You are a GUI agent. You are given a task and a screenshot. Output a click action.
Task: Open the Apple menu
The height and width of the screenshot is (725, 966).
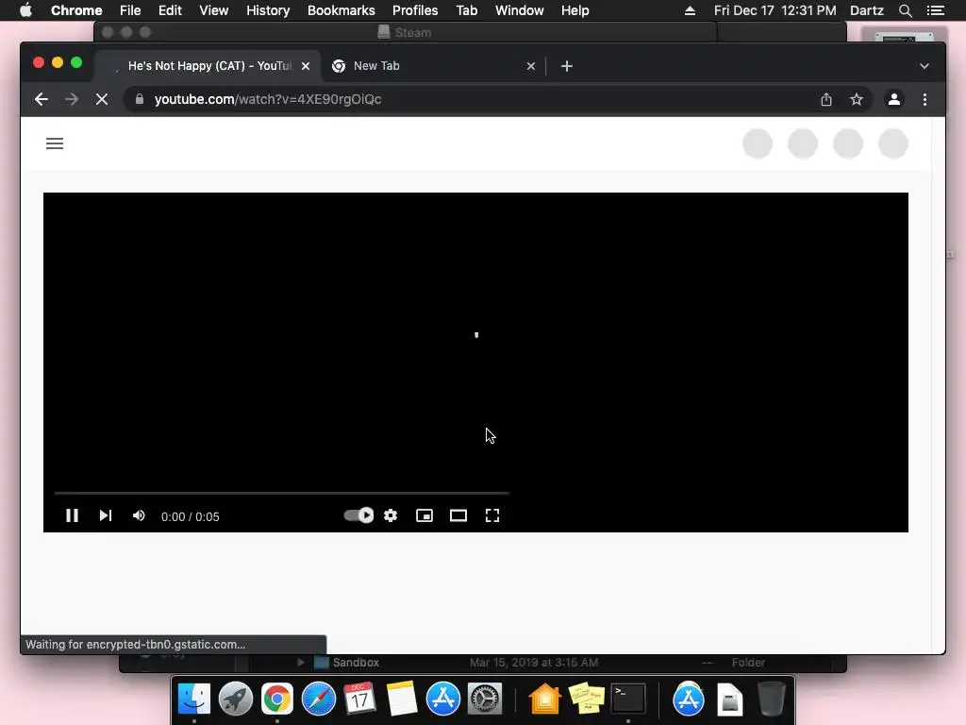pos(25,10)
